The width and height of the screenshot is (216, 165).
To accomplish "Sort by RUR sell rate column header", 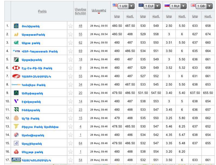I will pos(182,16).
